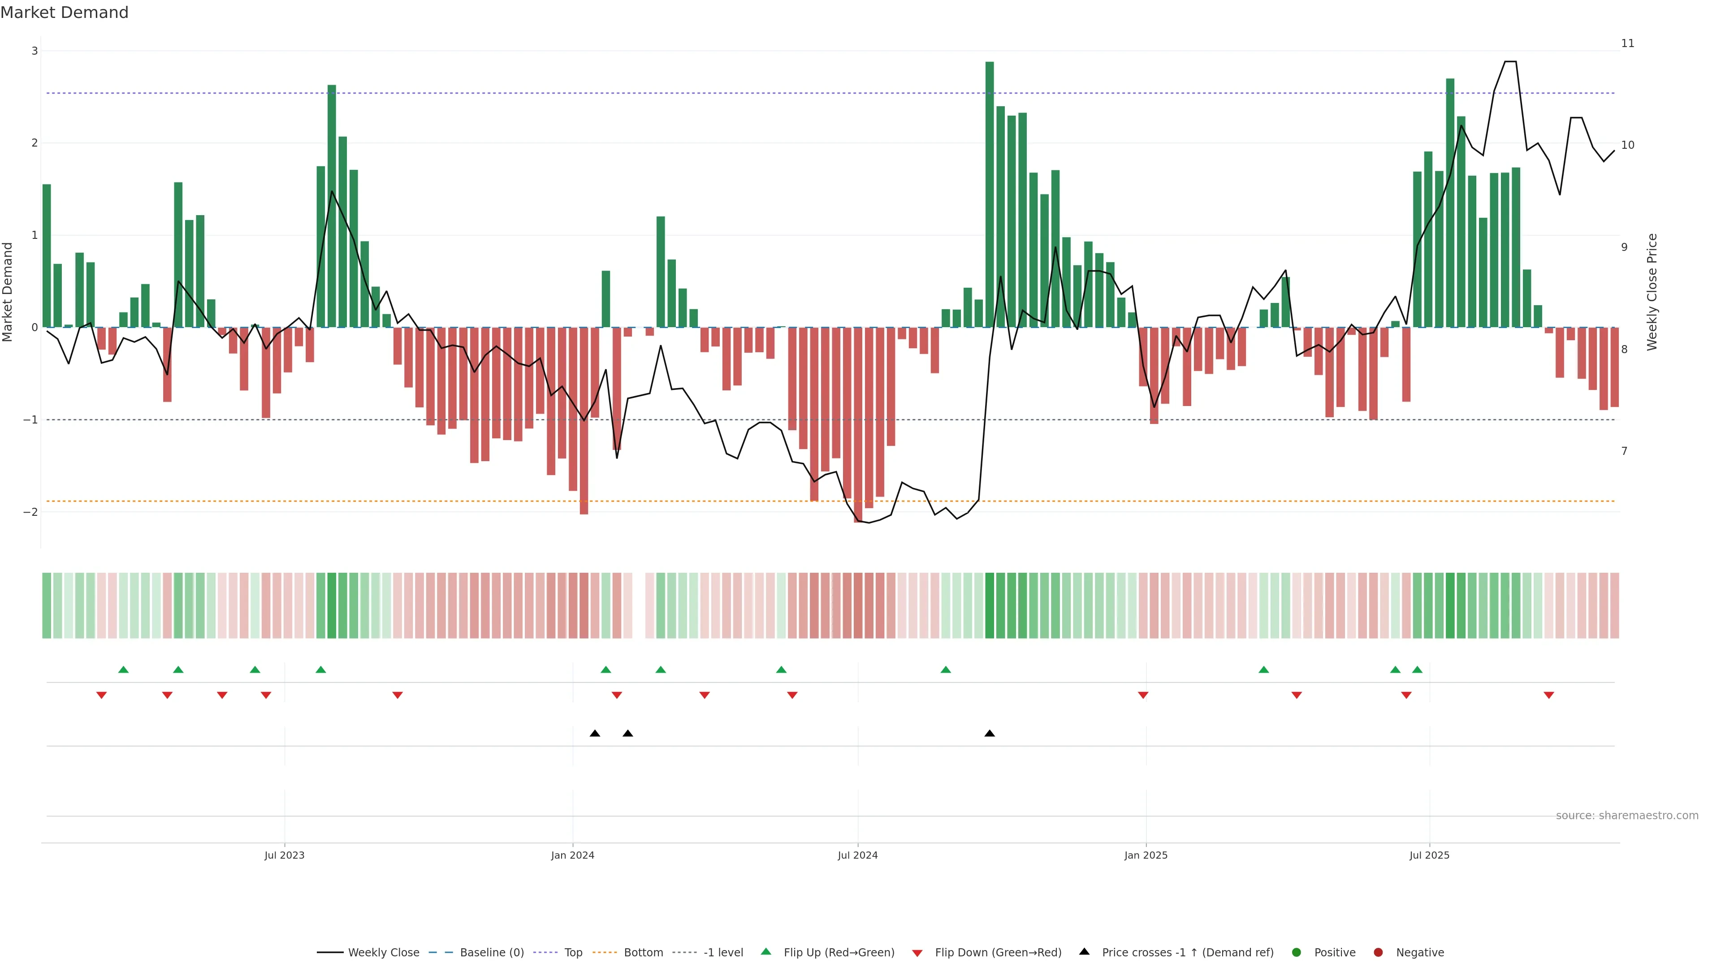Viewport: 1721px width, 968px height.
Task: Hide the Top dotted line series
Action: pos(573,952)
